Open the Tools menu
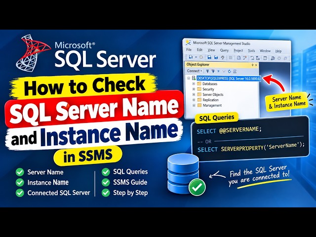The image size is (316, 237). tap(251, 50)
